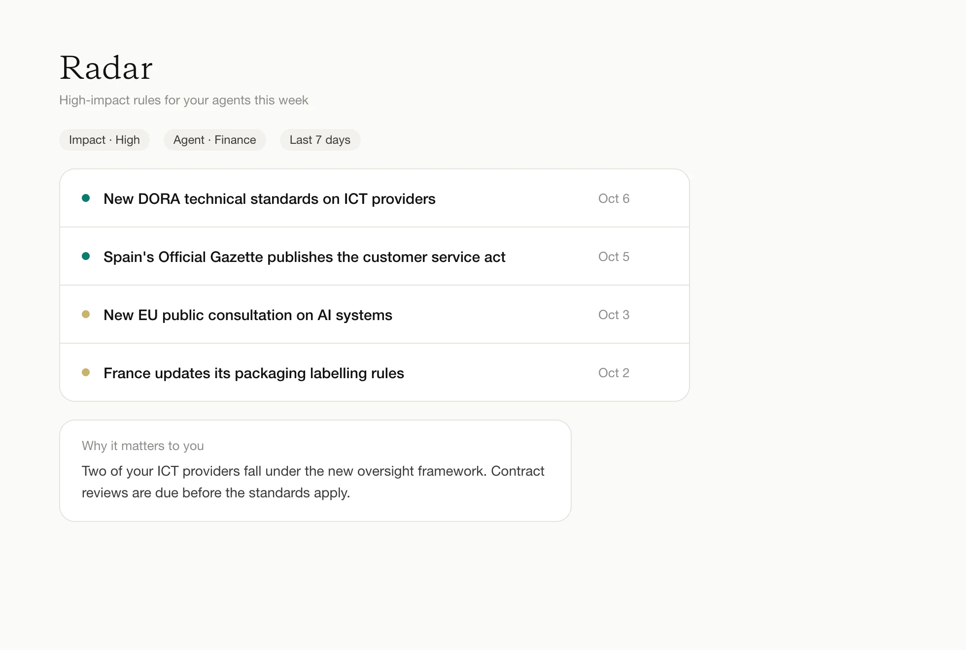Click the subtitle High-impact rules for your agents
966x650 pixels.
[184, 100]
